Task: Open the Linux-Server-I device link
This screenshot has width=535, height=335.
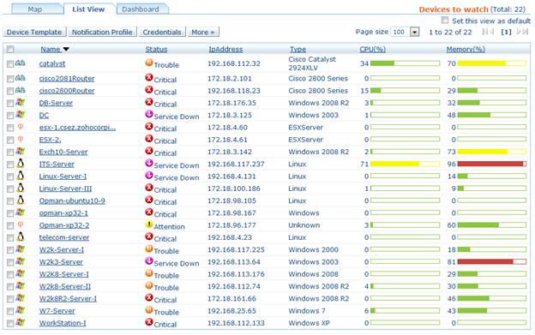Action: (63, 176)
